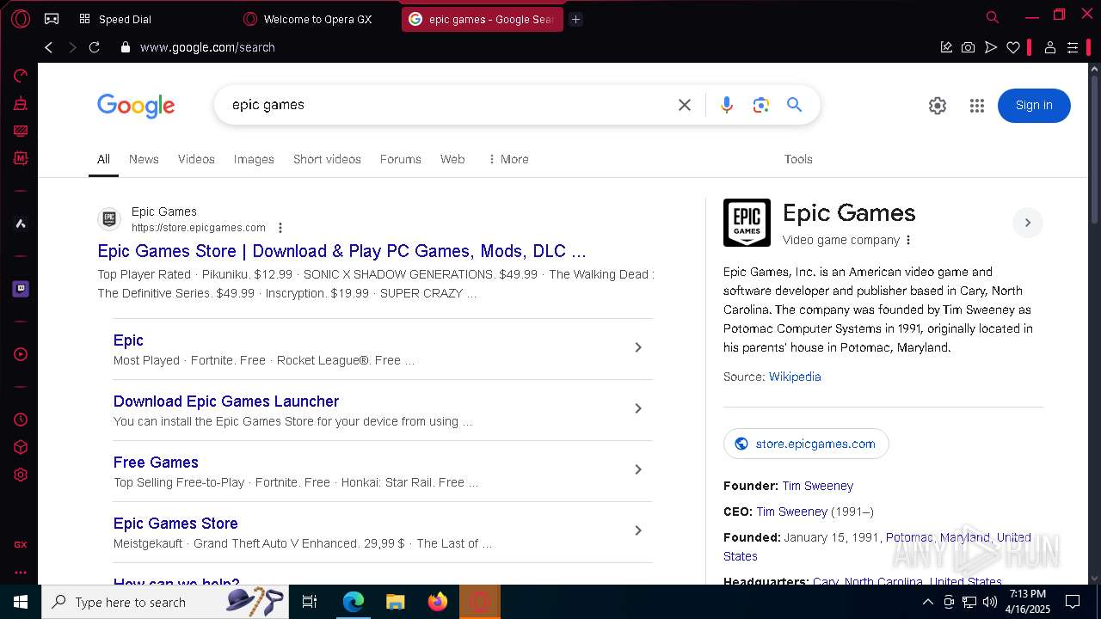Image resolution: width=1101 pixels, height=619 pixels.
Task: Expand the More filters dropdown
Action: click(507, 159)
